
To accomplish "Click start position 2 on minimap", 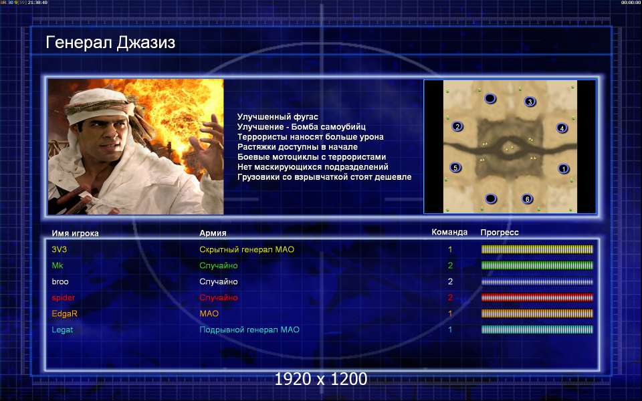I will (x=457, y=126).
